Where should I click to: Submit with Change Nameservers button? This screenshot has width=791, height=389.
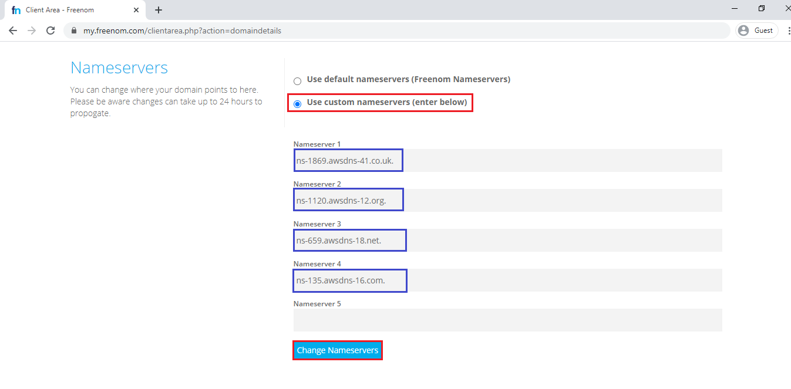click(338, 350)
